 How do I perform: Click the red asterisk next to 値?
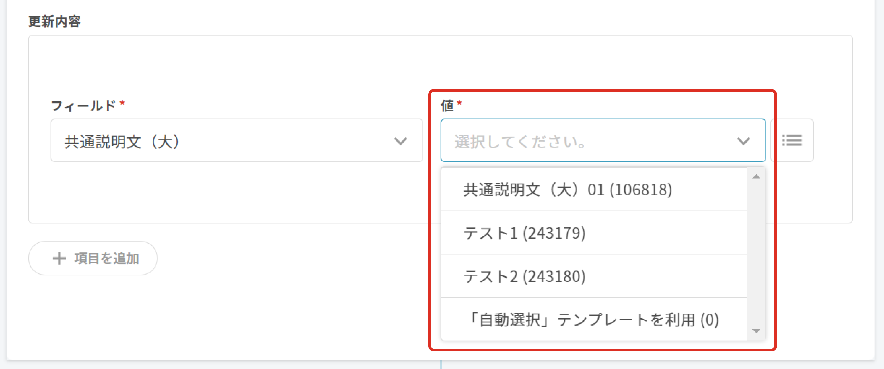point(459,103)
